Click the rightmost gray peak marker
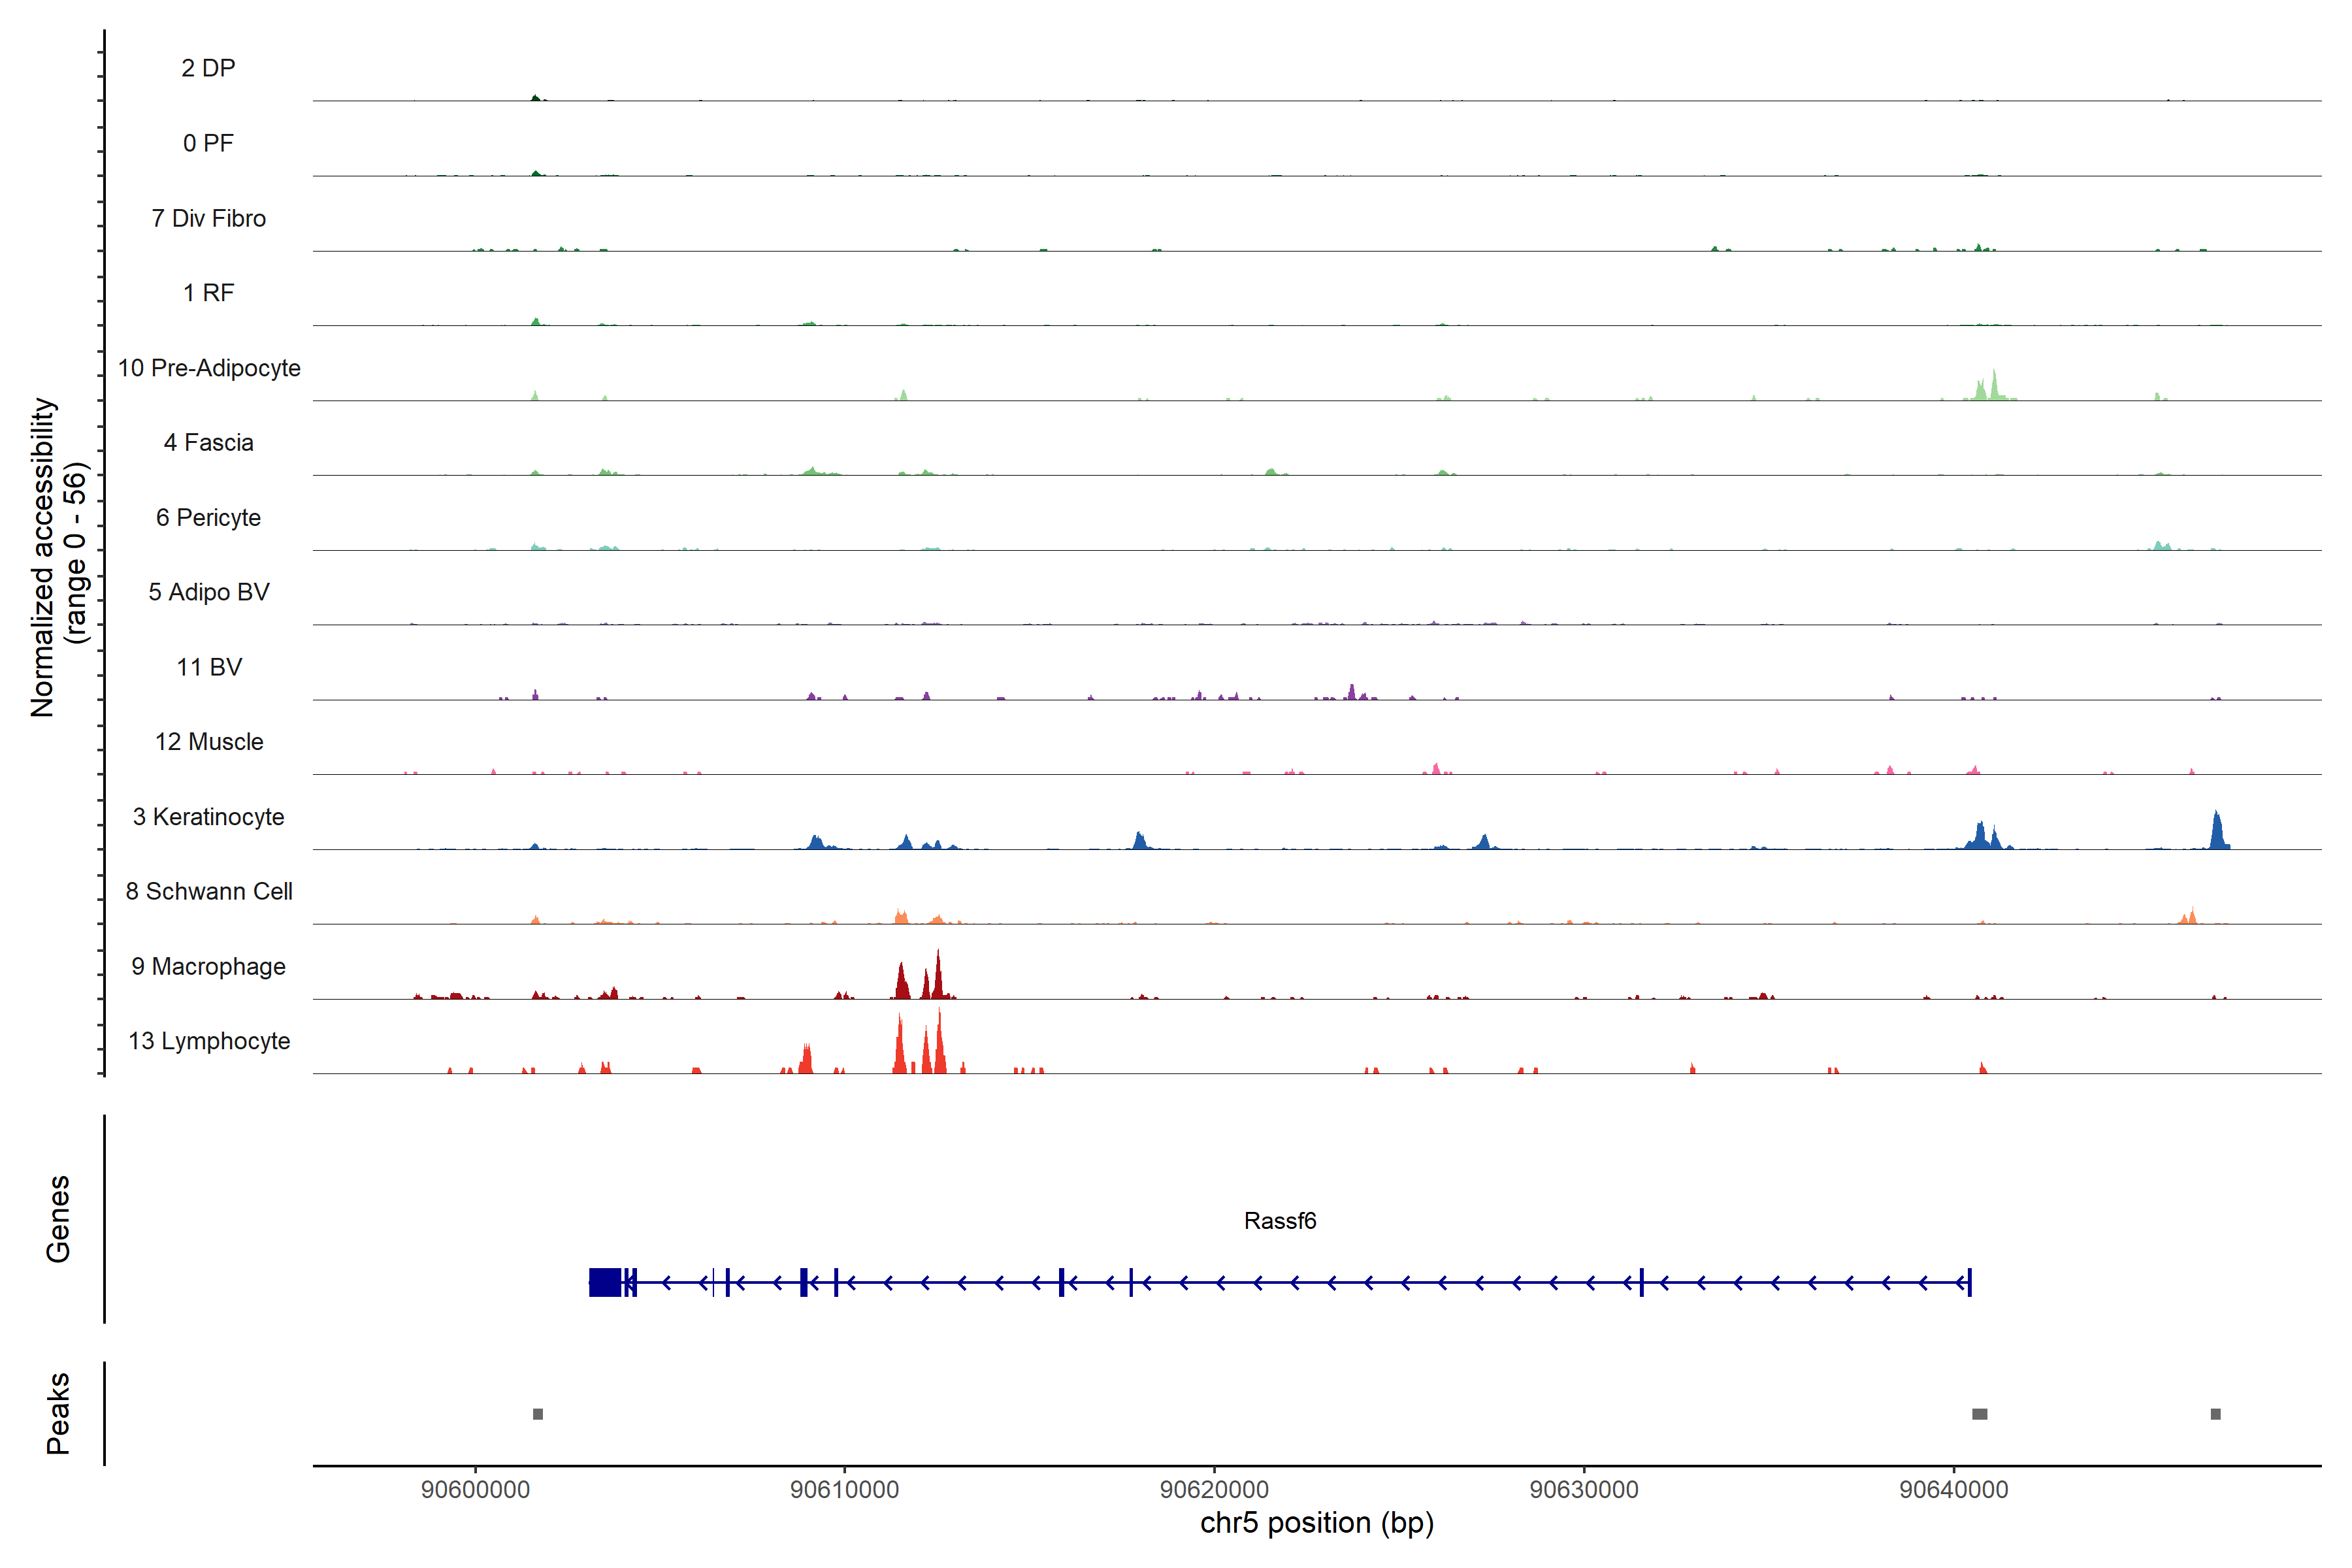 (2215, 1414)
